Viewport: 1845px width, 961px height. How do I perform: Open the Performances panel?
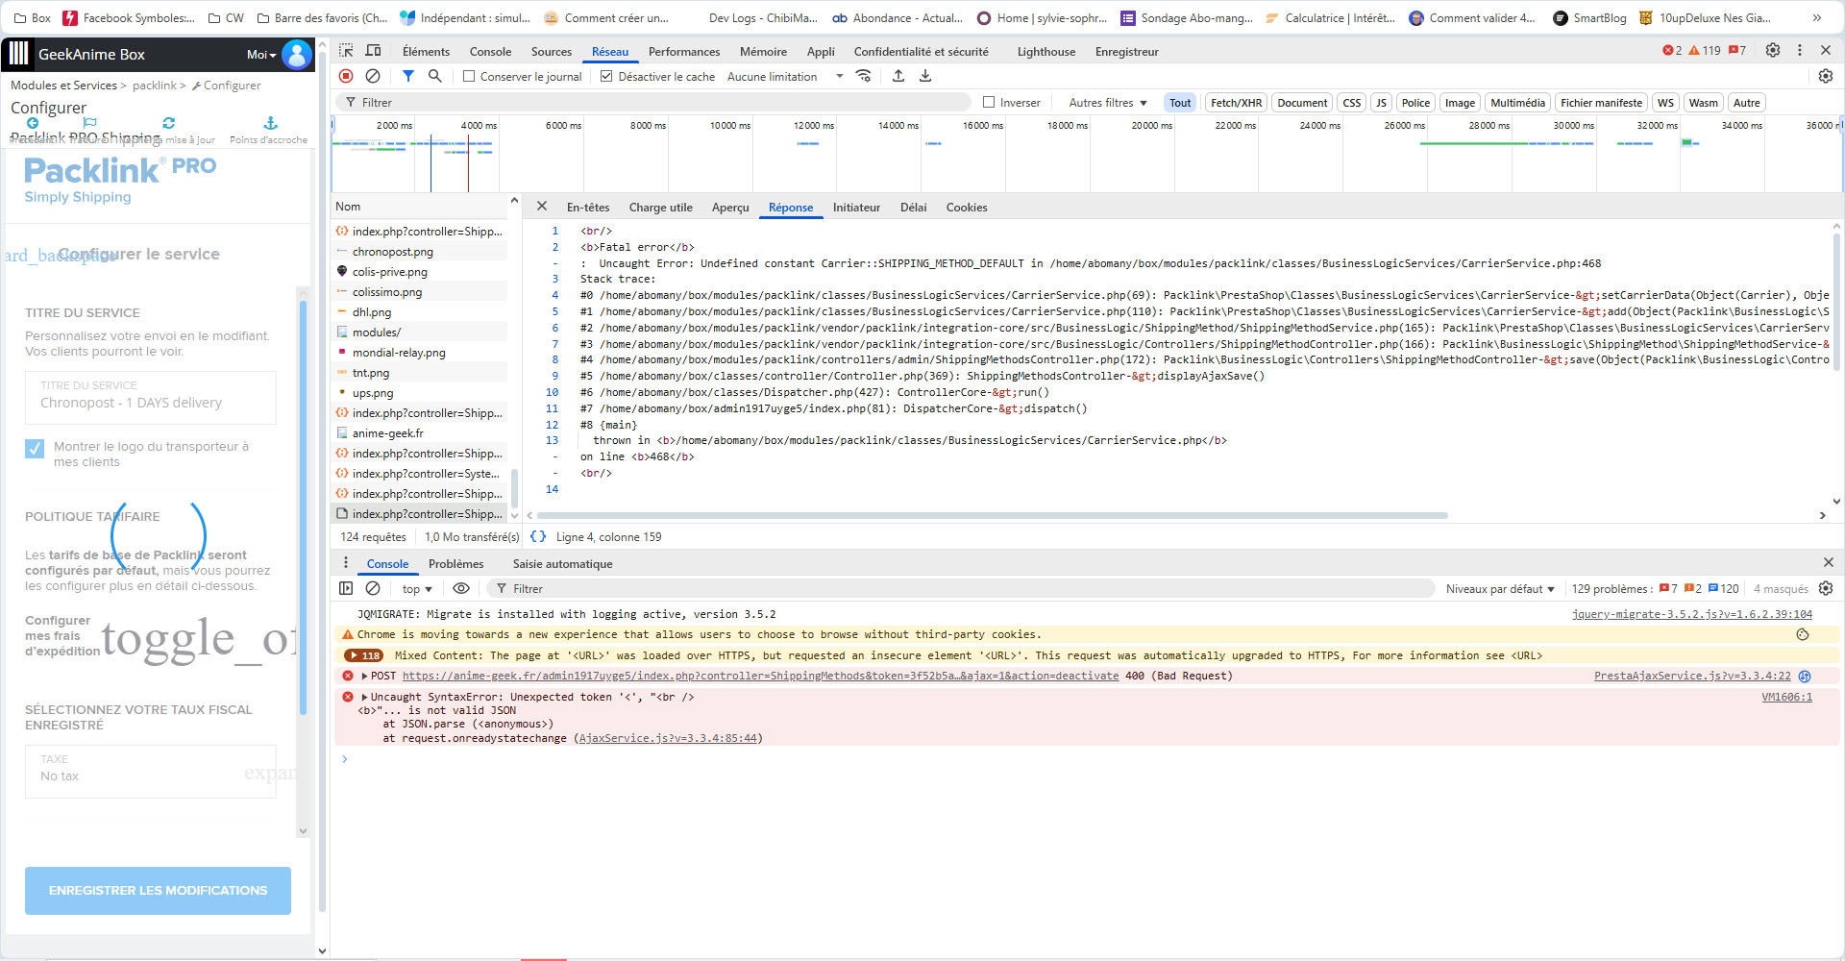pos(684,51)
